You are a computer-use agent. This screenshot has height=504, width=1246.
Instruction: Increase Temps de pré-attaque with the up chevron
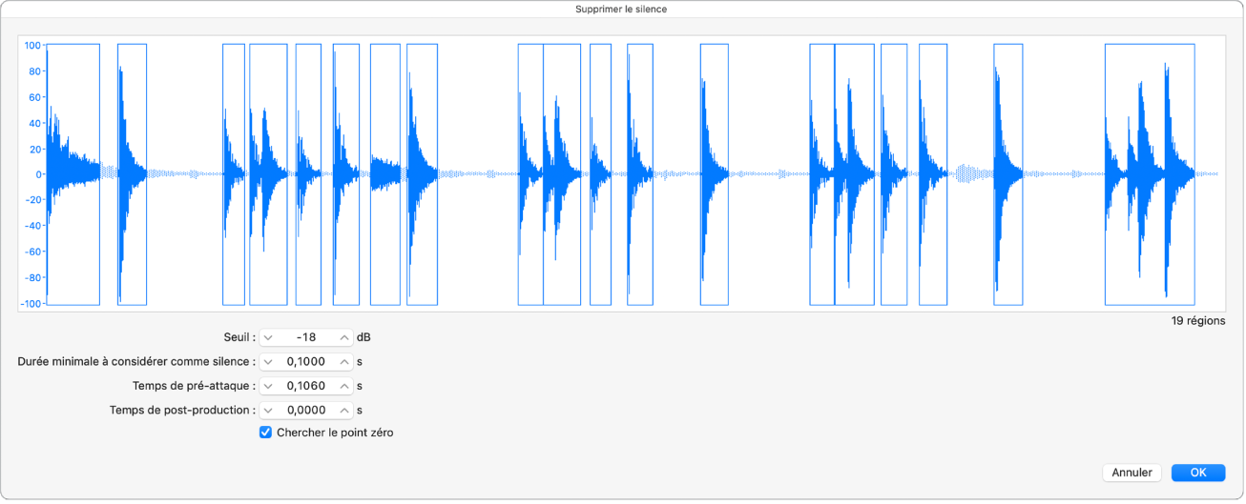point(343,387)
